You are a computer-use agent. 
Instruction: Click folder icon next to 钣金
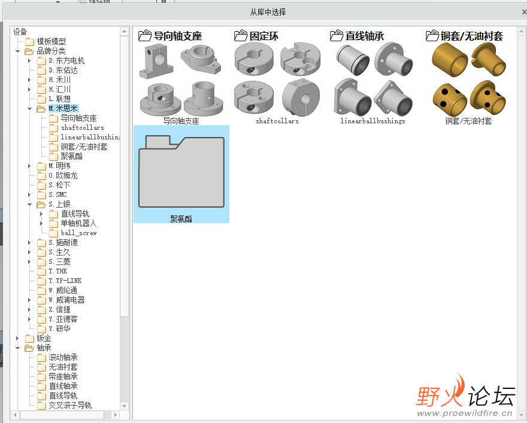coord(29,339)
